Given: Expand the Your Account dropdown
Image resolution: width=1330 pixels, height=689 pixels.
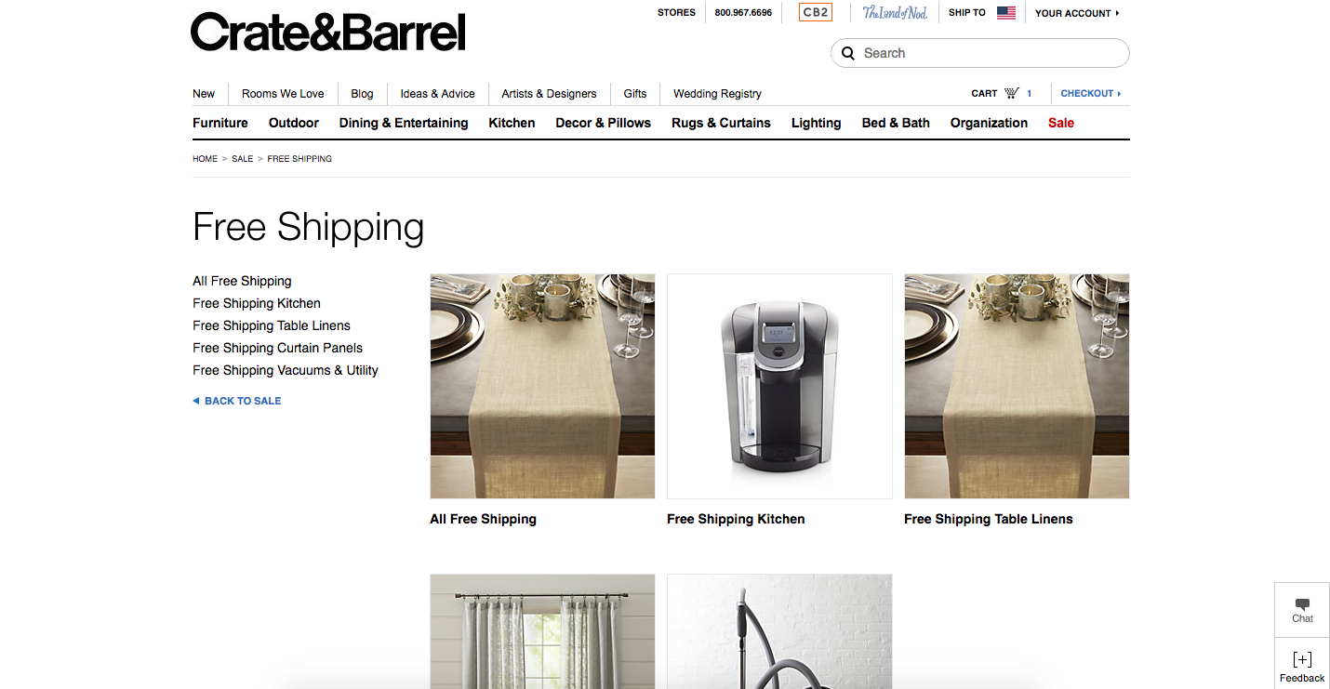Looking at the screenshot, I should (1077, 13).
